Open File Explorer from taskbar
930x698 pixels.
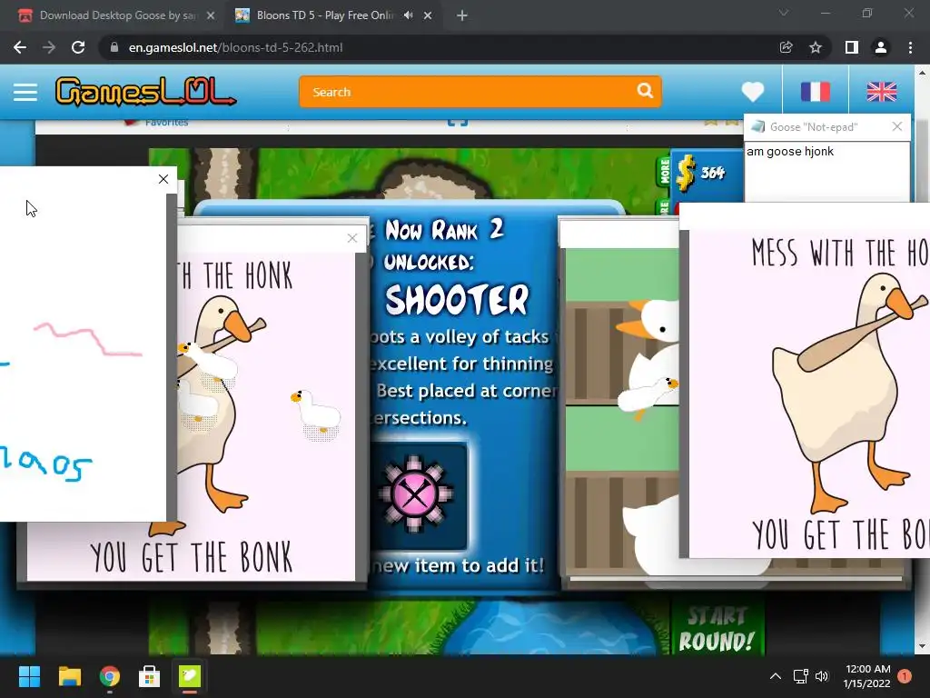pos(69,676)
